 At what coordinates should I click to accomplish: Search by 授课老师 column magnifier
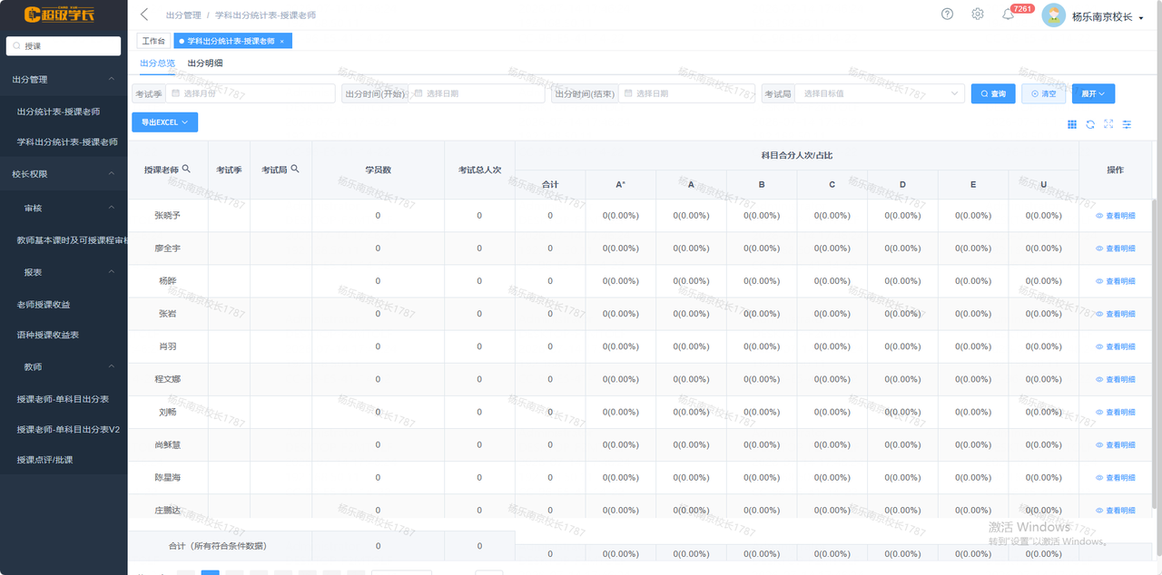(186, 169)
